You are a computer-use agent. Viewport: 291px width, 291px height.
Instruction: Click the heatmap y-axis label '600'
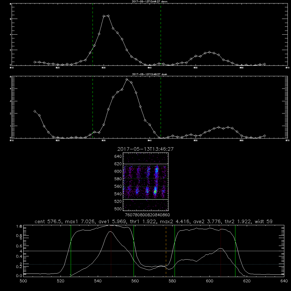(x=118, y=171)
